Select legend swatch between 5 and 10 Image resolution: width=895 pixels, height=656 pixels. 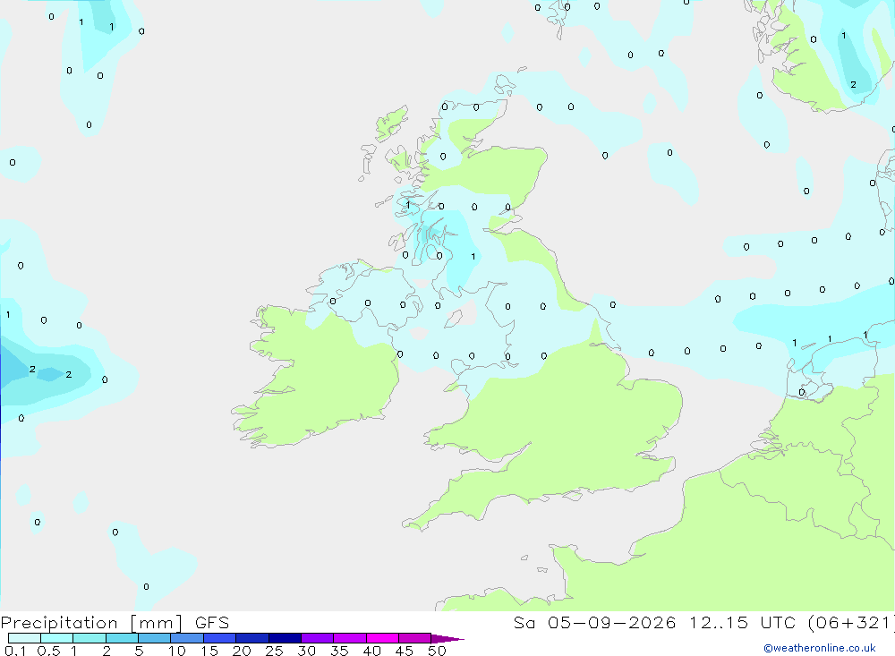click(x=154, y=638)
